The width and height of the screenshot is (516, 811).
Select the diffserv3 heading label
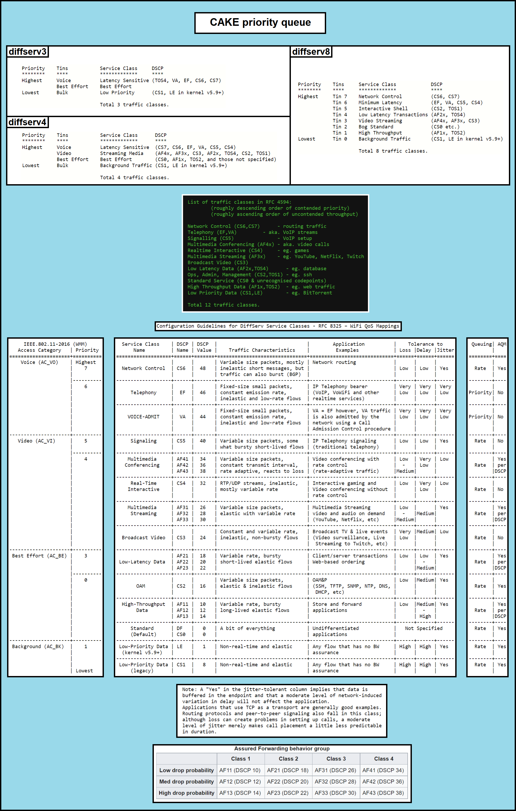pyautogui.click(x=28, y=52)
